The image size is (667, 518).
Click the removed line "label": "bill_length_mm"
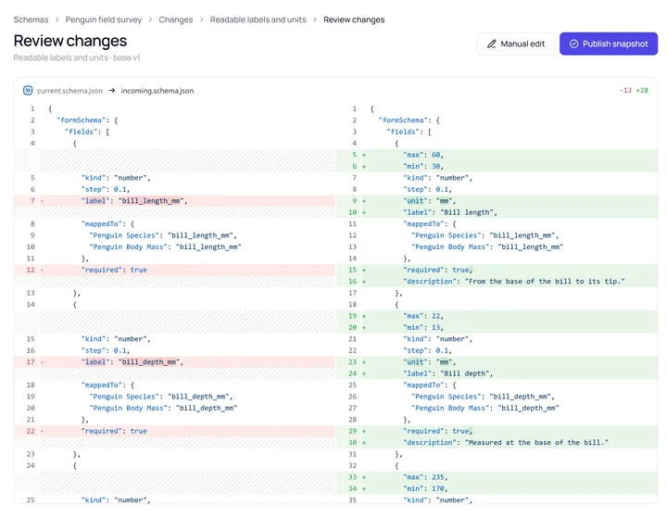(x=175, y=201)
